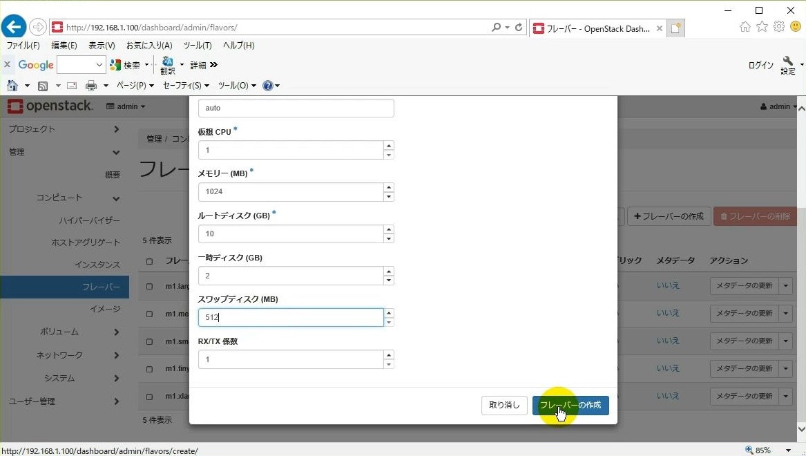Select the header checkbox of flavors table

150,262
